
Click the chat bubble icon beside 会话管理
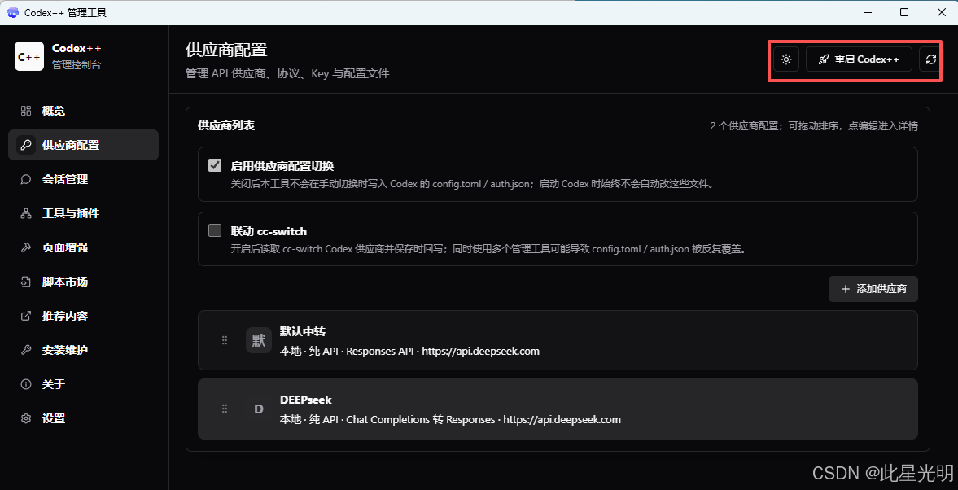point(26,179)
